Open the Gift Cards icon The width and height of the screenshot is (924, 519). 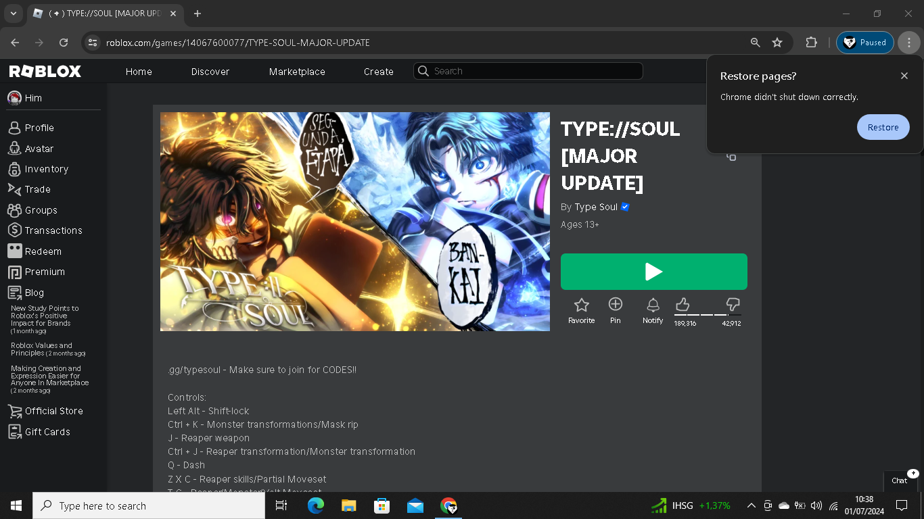[x=14, y=432]
